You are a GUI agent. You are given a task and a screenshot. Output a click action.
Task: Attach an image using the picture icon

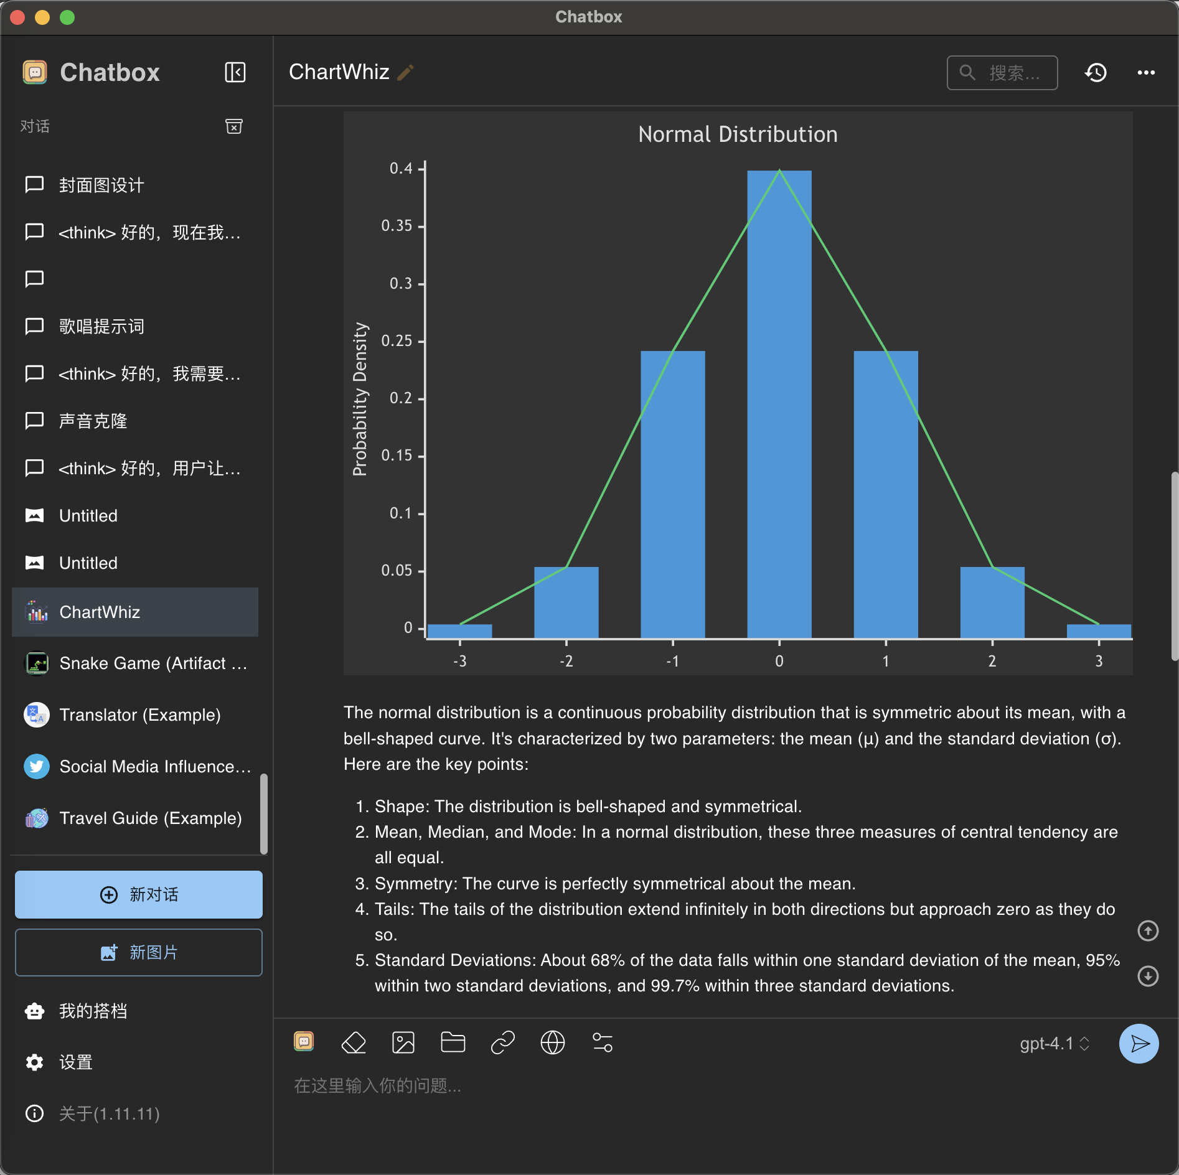tap(403, 1042)
